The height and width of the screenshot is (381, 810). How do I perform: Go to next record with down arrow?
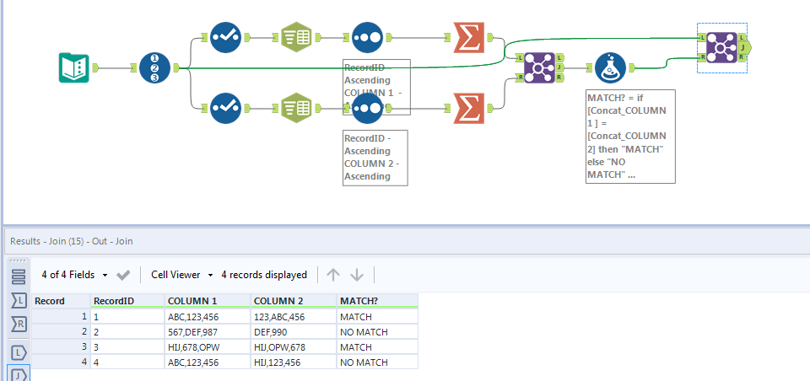tap(357, 275)
